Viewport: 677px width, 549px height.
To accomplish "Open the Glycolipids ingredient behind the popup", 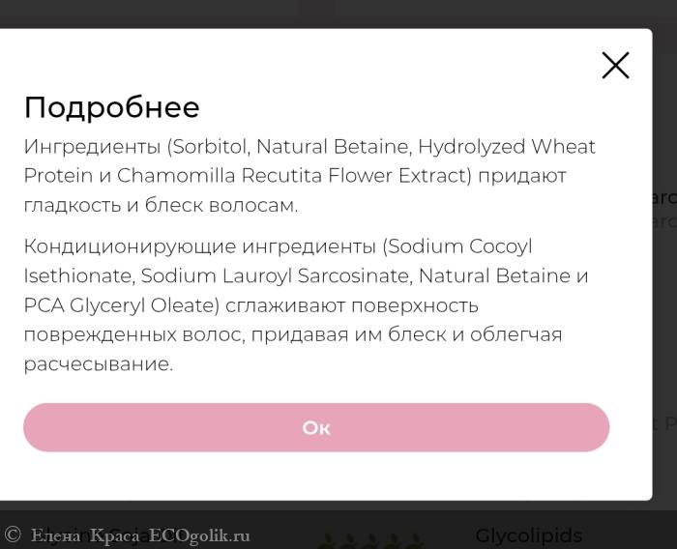I will tap(528, 535).
